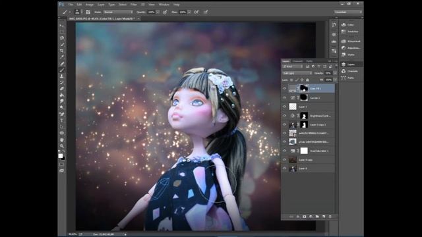Open the brush Mode dropdown in options bar
This screenshot has height=237, width=422.
(118, 12)
